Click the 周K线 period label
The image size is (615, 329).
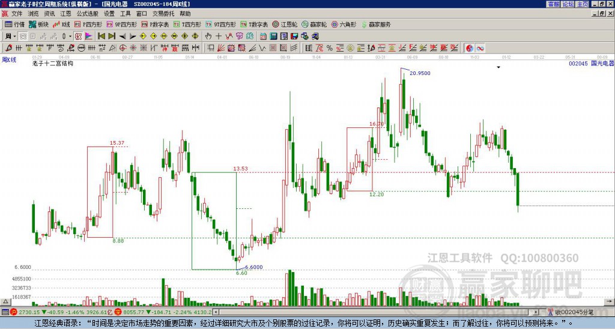coord(9,59)
